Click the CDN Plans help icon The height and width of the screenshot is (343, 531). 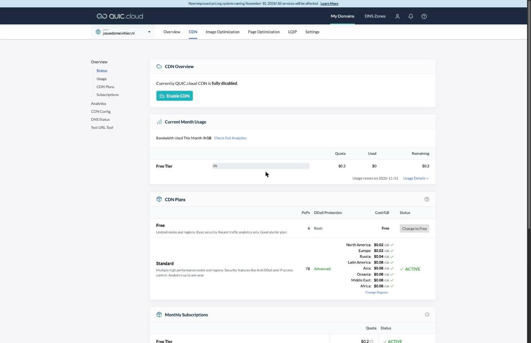[427, 199]
